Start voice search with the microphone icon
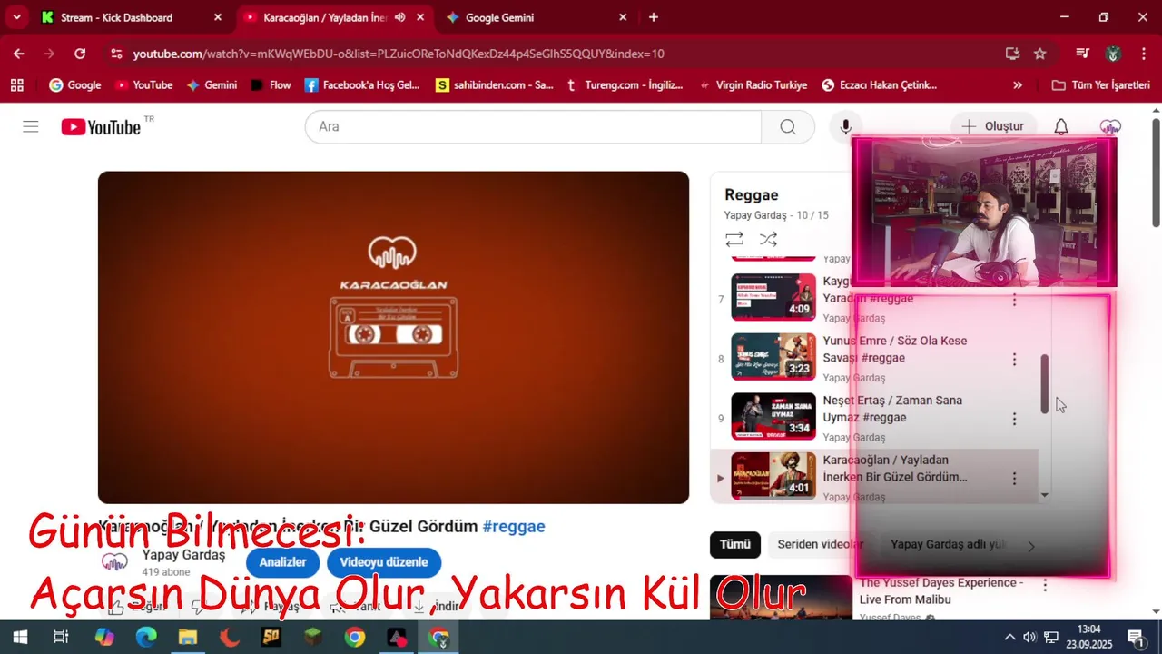The width and height of the screenshot is (1162, 654). [846, 126]
